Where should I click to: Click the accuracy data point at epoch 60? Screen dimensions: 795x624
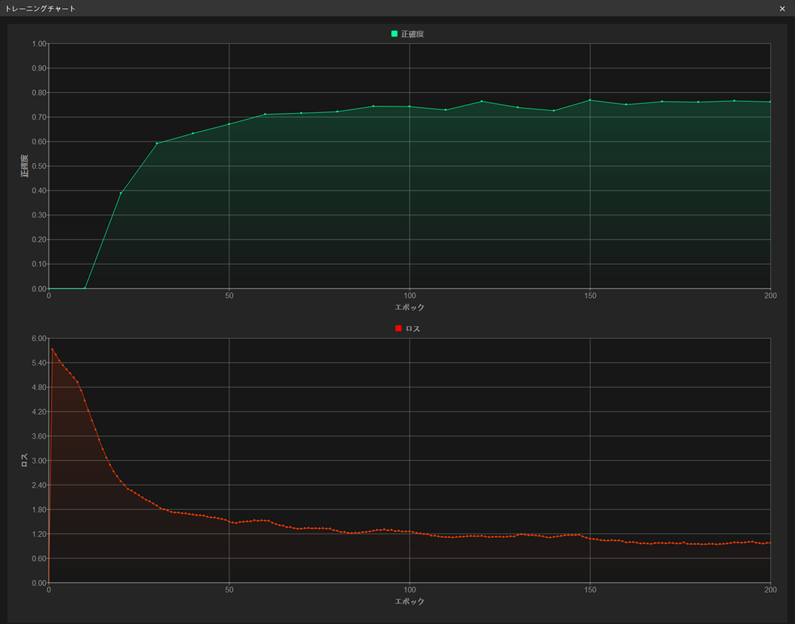tap(265, 115)
